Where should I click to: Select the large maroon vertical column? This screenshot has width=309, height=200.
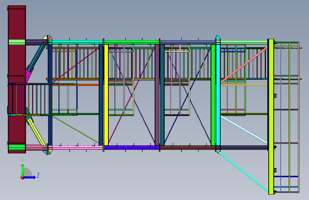point(17,79)
